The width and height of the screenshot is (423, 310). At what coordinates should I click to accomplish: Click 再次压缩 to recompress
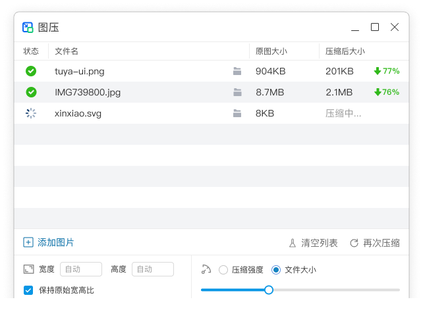[x=381, y=243]
